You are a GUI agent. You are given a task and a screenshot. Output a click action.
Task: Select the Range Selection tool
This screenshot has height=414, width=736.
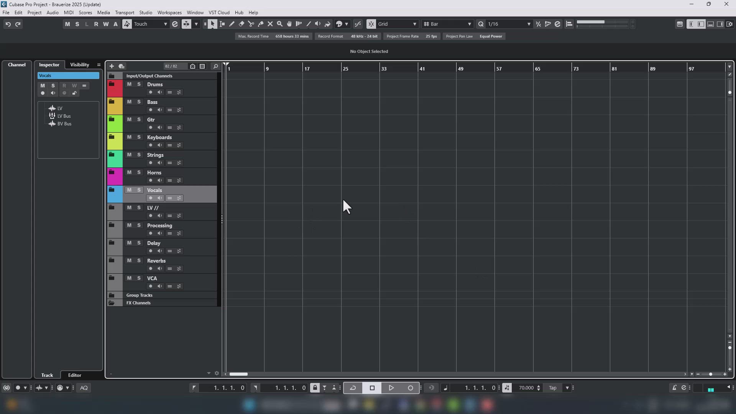click(222, 24)
